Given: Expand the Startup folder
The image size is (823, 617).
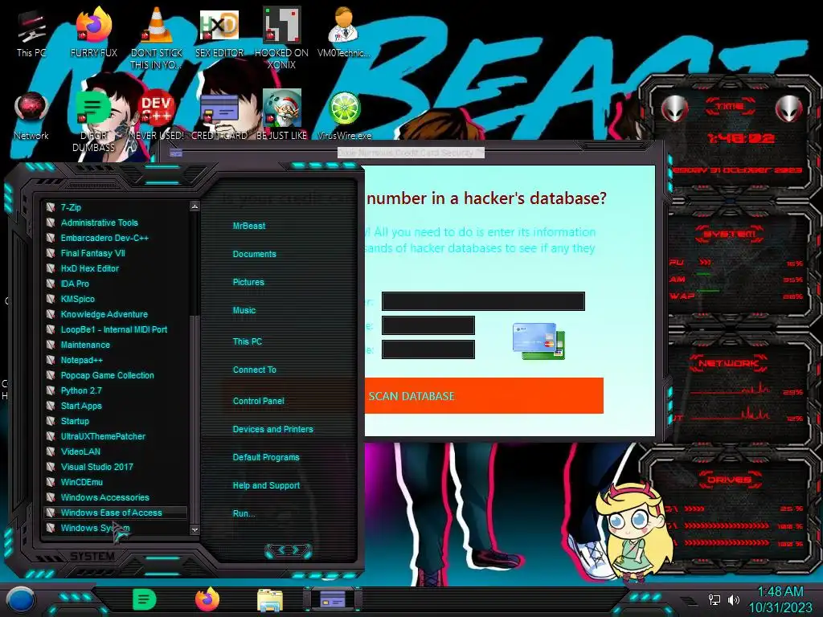Looking at the screenshot, I should tap(75, 421).
